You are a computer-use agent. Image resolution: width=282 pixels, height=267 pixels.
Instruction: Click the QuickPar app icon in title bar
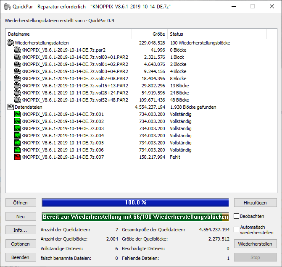pyautogui.click(x=7, y=7)
